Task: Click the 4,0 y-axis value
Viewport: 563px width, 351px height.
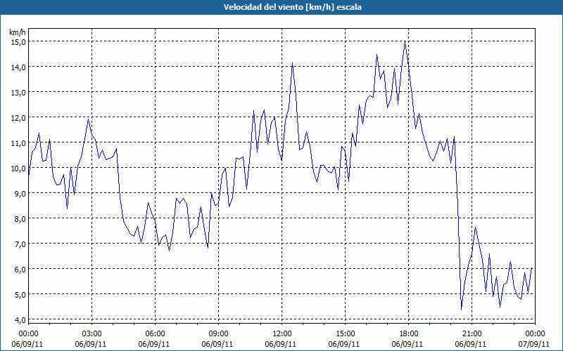Action: click(20, 319)
